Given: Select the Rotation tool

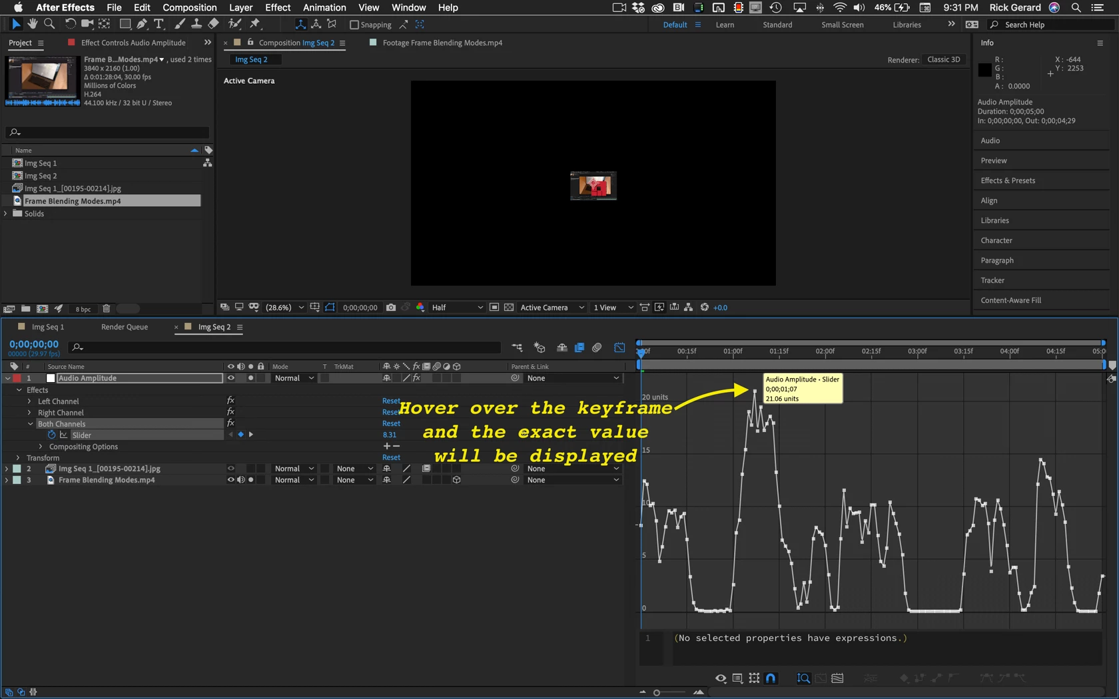Looking at the screenshot, I should coord(70,24).
